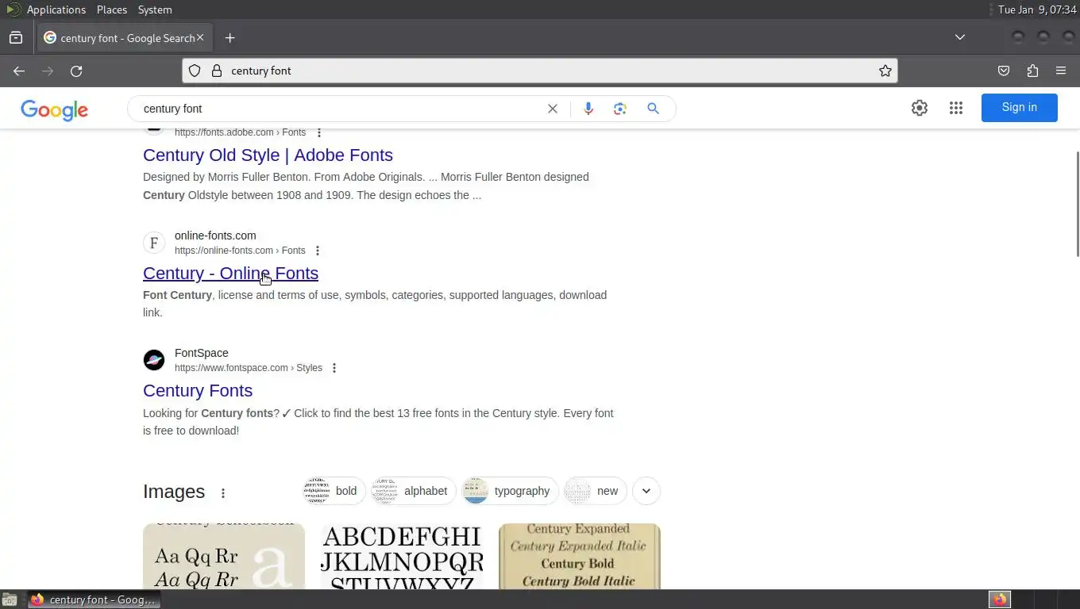1080x609 pixels.
Task: Open more options for FontSpace result
Action: coord(334,368)
